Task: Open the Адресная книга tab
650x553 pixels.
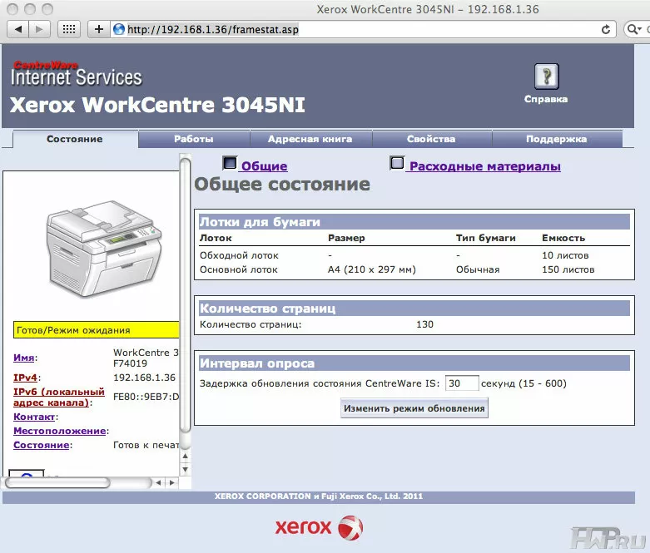Action: click(310, 139)
